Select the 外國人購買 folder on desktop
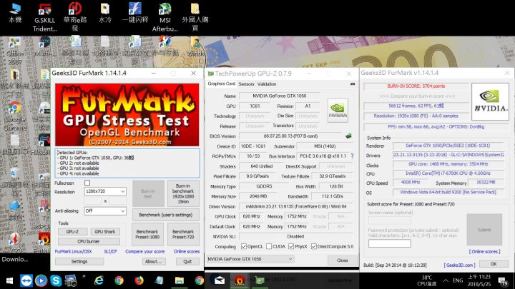 pyautogui.click(x=195, y=17)
